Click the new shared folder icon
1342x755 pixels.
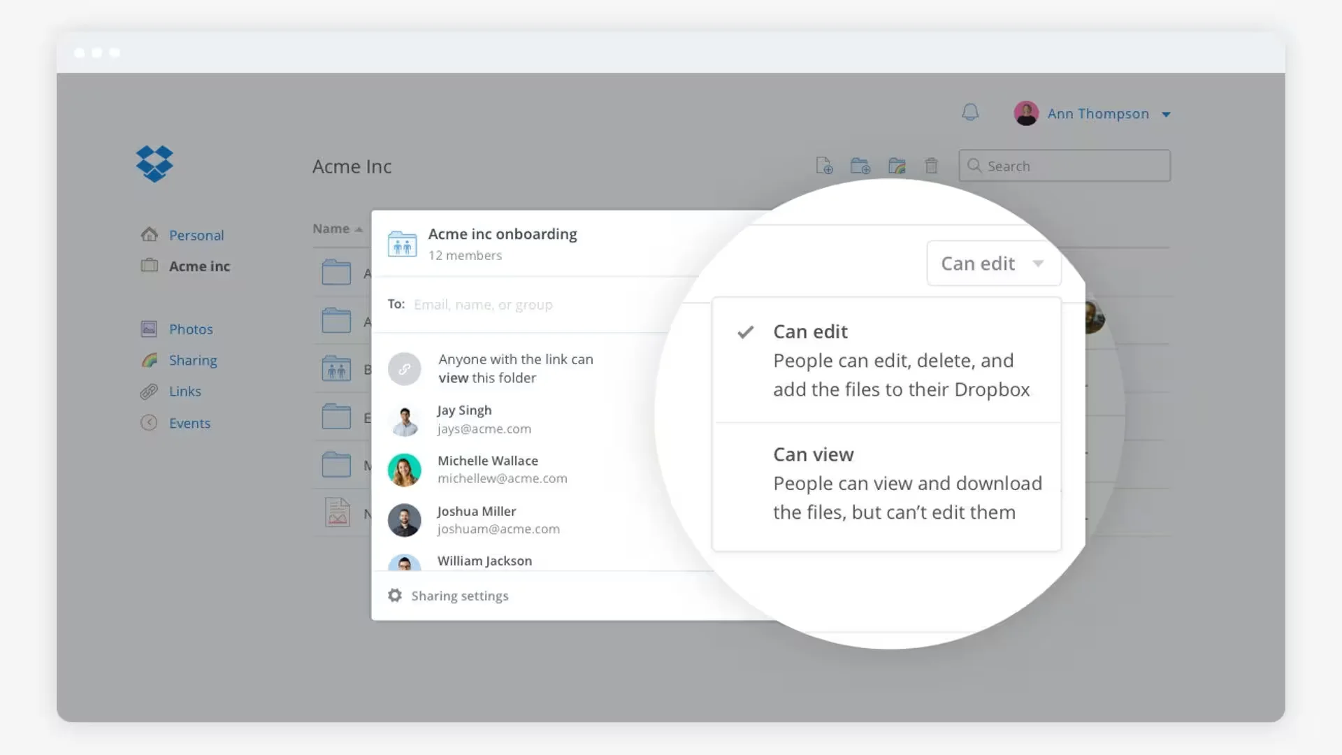click(897, 166)
